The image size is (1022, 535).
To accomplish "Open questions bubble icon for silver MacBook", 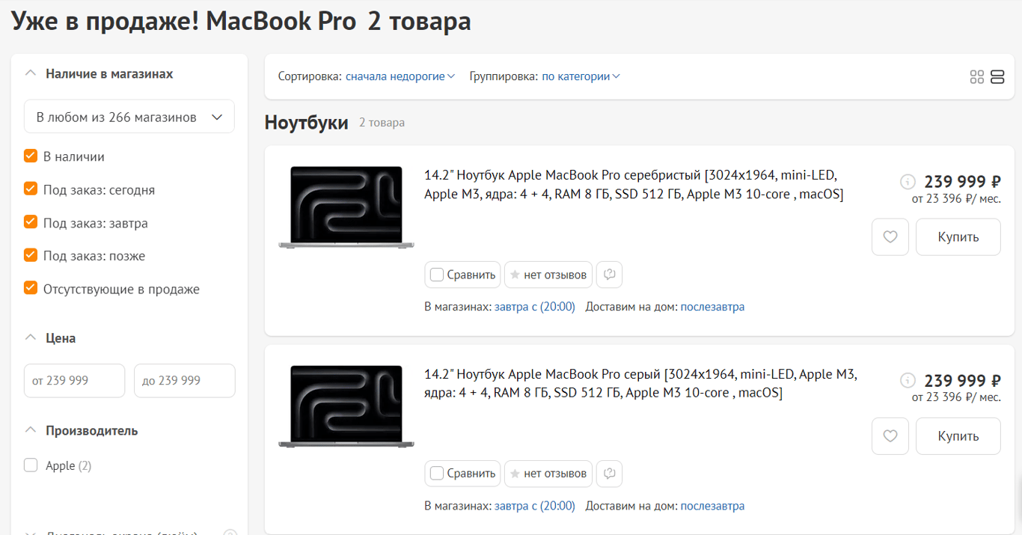I will (x=610, y=275).
